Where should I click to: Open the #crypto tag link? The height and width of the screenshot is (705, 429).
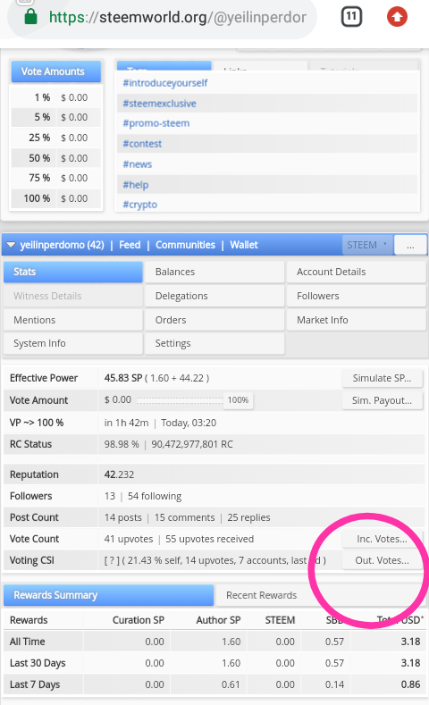[x=139, y=205]
